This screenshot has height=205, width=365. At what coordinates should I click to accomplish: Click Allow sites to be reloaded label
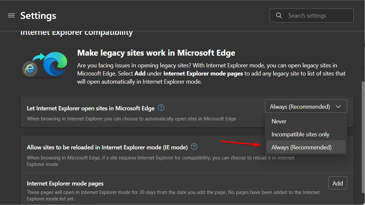[107, 147]
